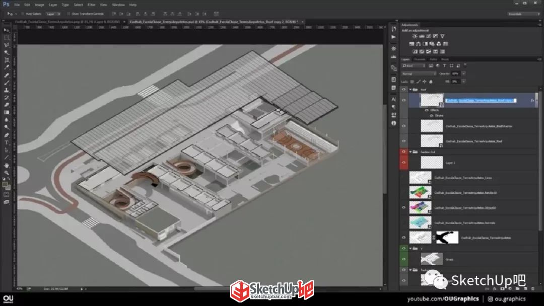Open the blend mode dropdown set to Normal
This screenshot has height=306, width=544.
[419, 74]
